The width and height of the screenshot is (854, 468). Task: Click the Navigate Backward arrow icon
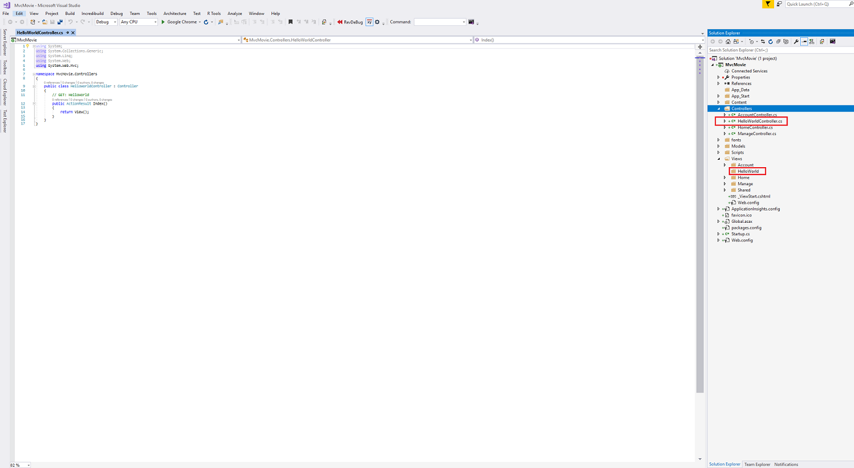click(11, 22)
